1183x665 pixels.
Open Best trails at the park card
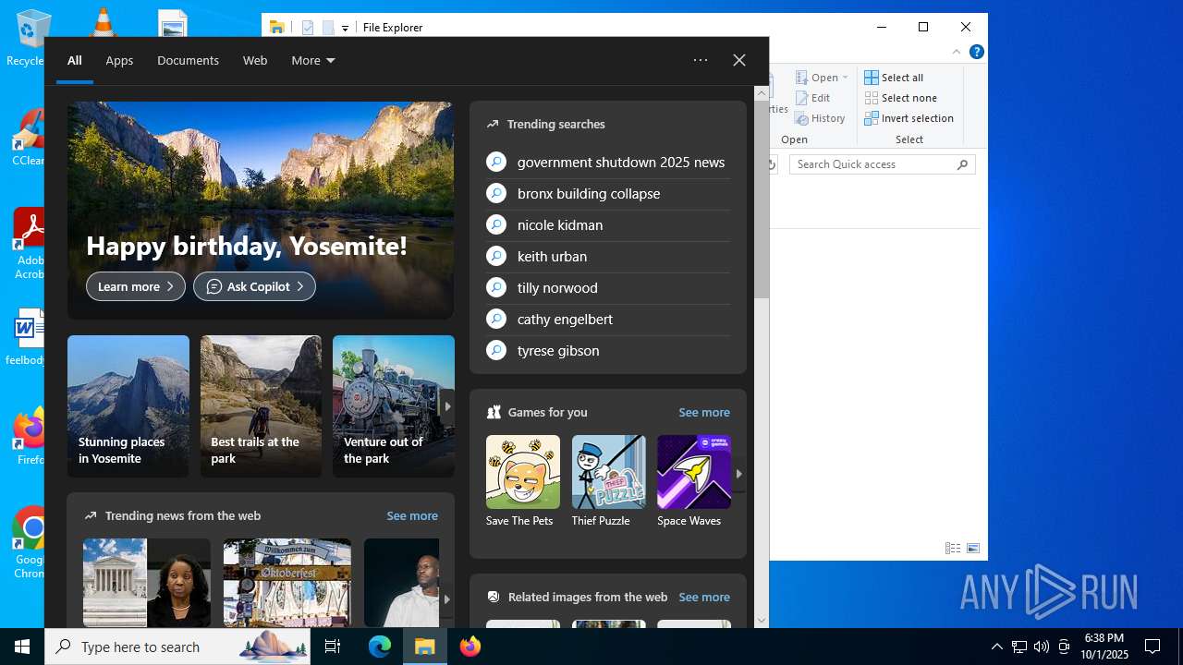[262, 406]
